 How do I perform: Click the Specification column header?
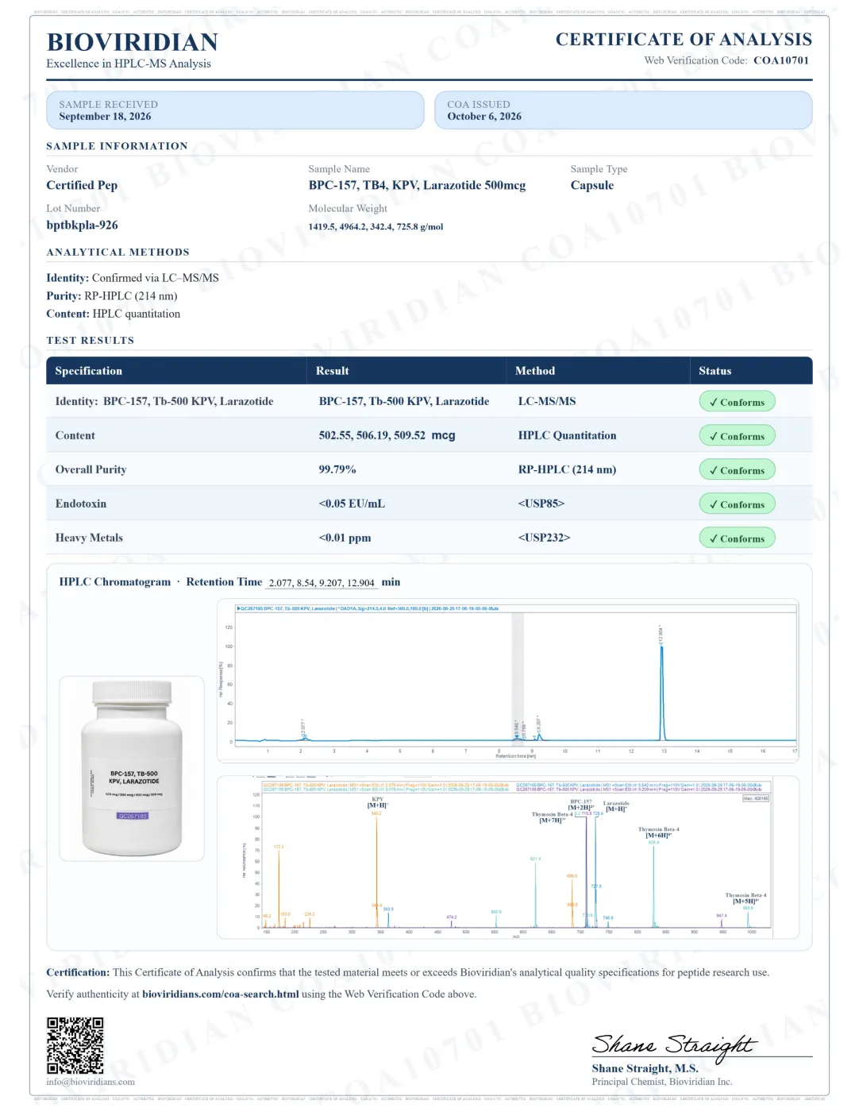pyautogui.click(x=89, y=371)
